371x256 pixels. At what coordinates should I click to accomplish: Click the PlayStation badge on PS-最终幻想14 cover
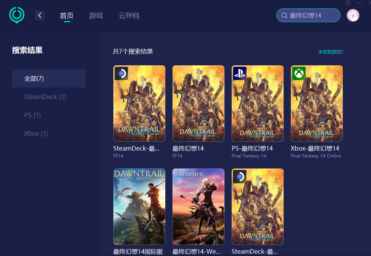240,73
